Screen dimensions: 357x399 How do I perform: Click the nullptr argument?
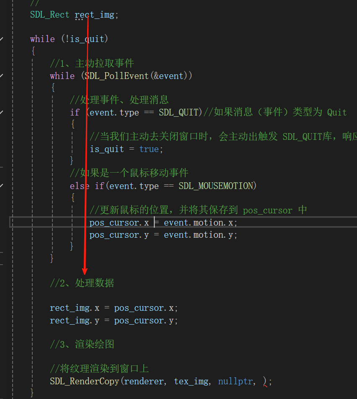[235, 381]
